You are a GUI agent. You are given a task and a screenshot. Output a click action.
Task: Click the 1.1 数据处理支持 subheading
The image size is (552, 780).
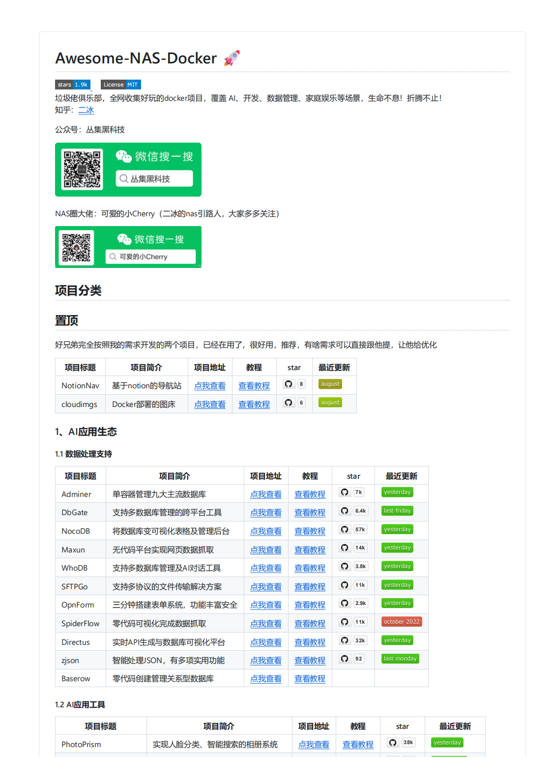[84, 454]
